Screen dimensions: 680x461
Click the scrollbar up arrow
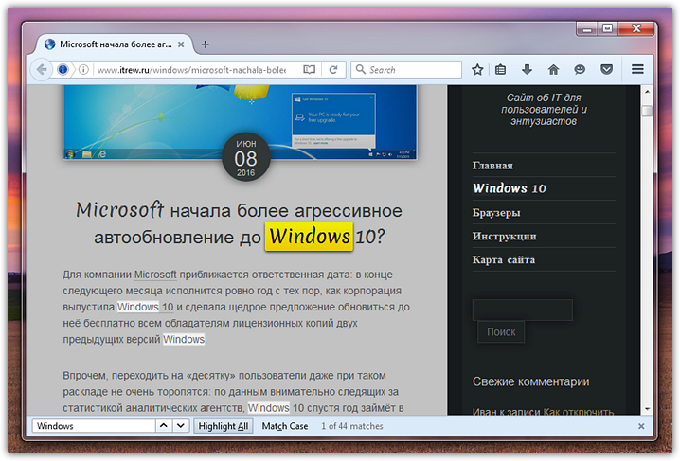647,92
